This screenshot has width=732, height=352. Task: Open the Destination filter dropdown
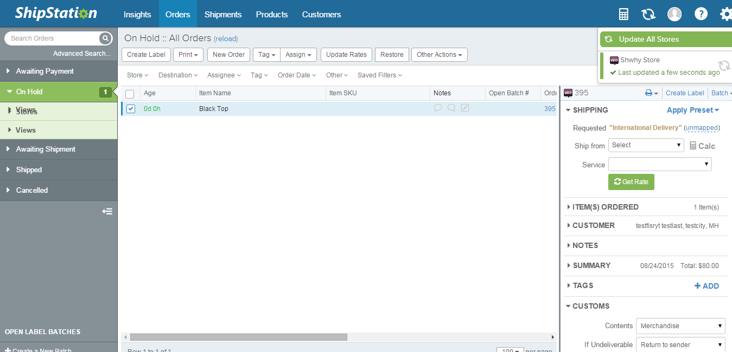click(x=178, y=75)
